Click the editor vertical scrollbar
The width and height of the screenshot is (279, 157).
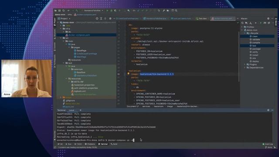[x=239, y=57]
